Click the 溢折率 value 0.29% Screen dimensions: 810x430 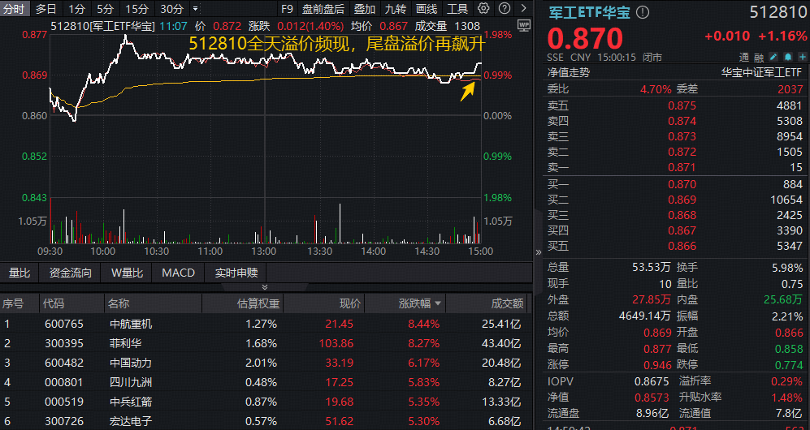coord(788,381)
